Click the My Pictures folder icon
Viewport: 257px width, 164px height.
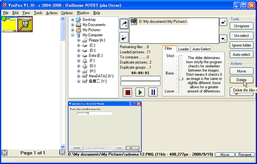[x=78, y=30]
